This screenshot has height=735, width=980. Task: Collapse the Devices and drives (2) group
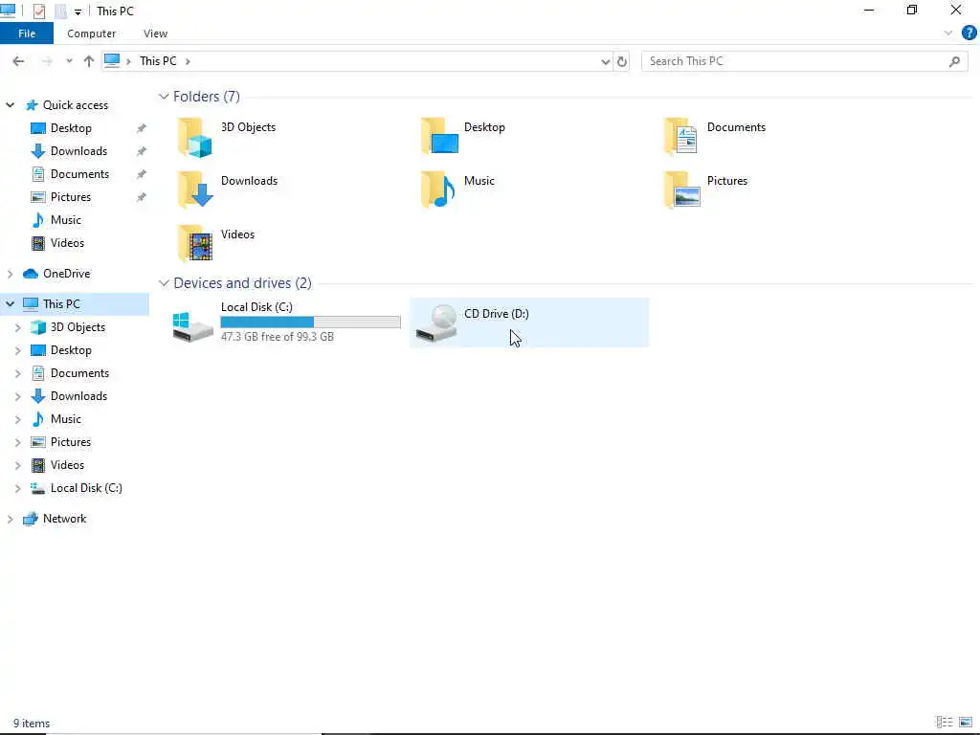click(x=164, y=283)
